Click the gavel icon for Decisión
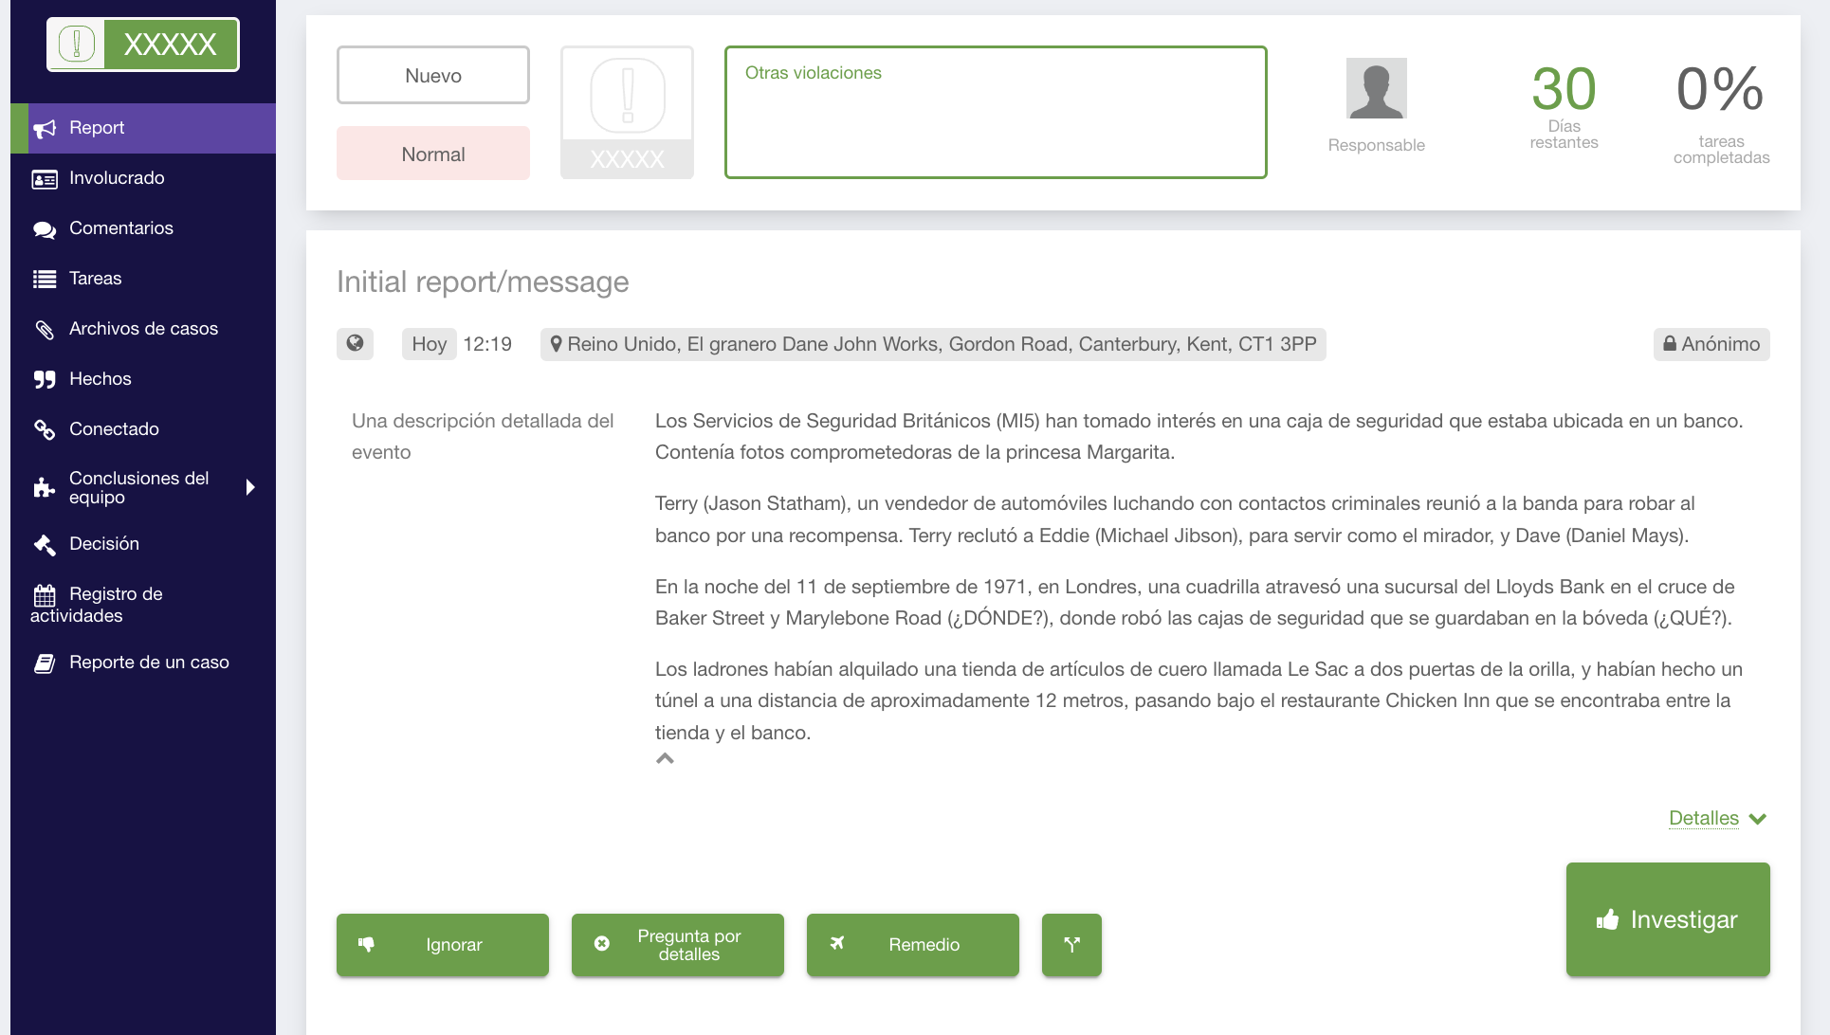The width and height of the screenshot is (1830, 1035). point(45,544)
